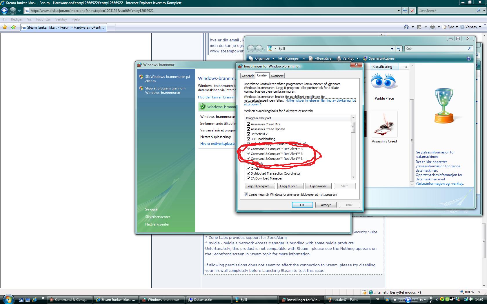Select the Unntak tab
Image resolution: width=487 pixels, height=304 pixels.
pos(262,75)
